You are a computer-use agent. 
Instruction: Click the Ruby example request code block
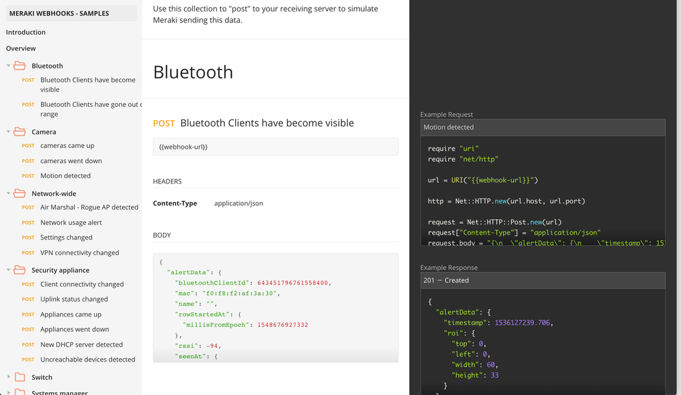(x=543, y=191)
